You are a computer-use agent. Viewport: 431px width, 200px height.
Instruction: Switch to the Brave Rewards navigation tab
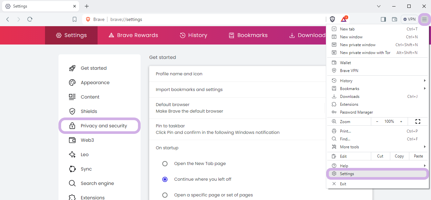click(133, 35)
